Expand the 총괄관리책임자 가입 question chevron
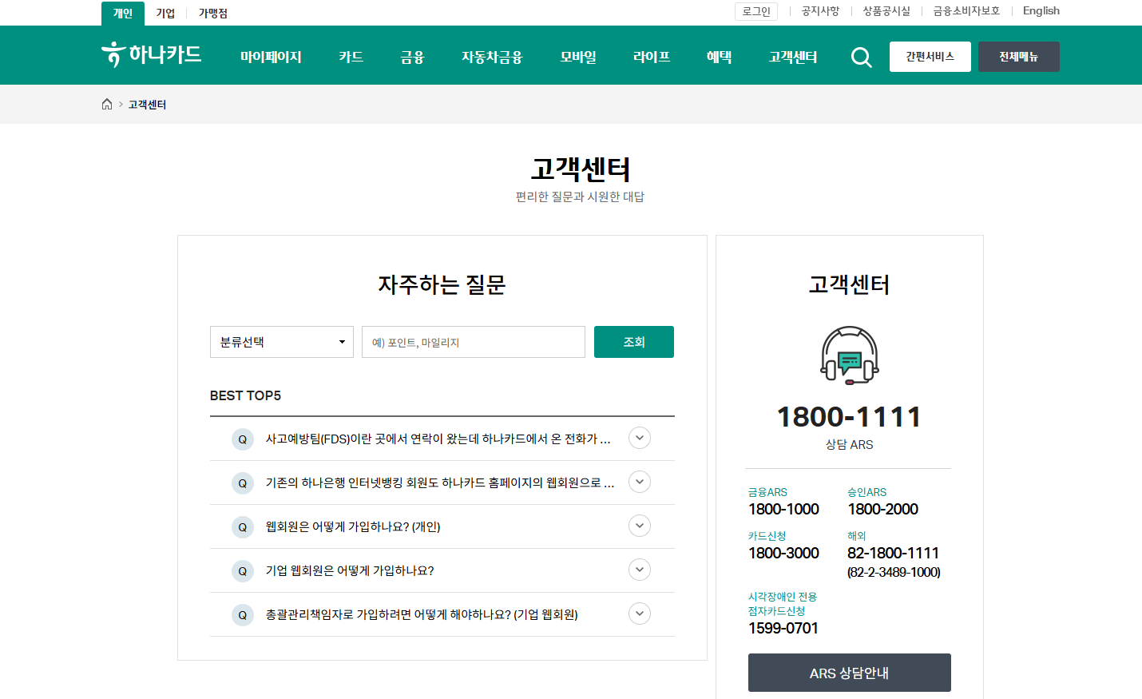Screen dimensions: 1142x699 click(640, 614)
